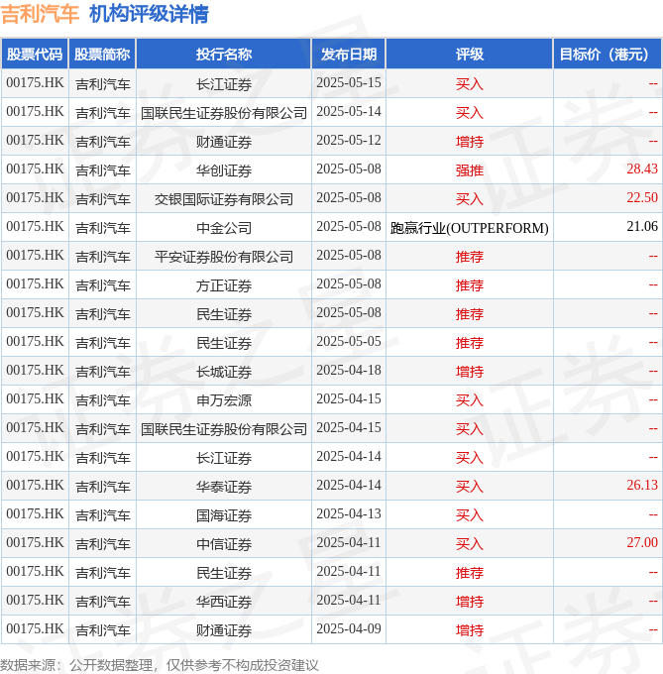Click 买入 rating in 中信证券 row
This screenshot has height=674, width=663.
click(469, 544)
